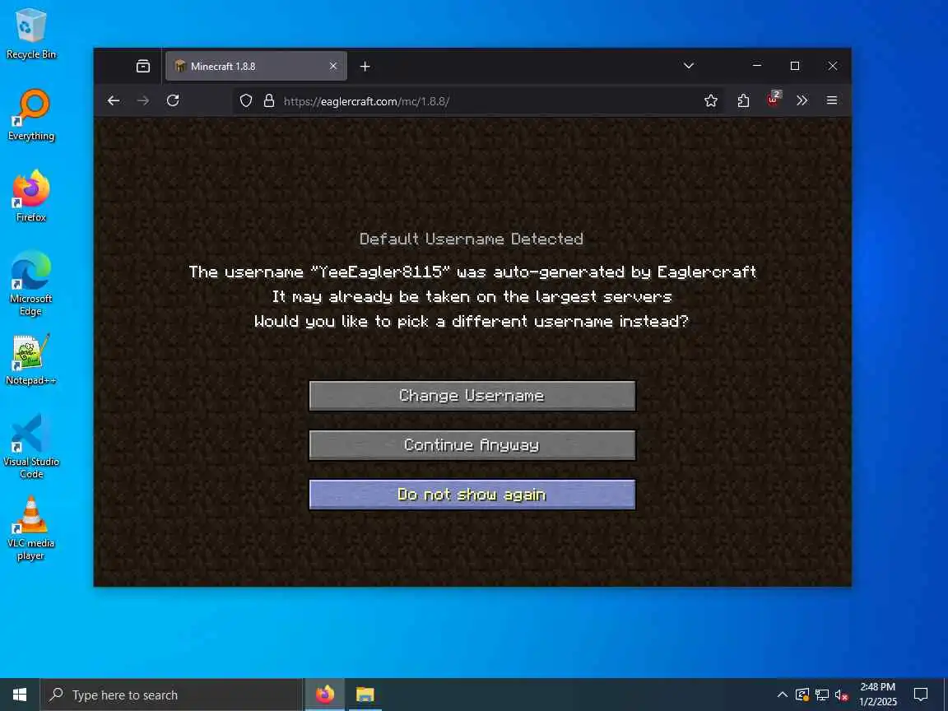
Task: Open the Extensions puzzle icon
Action: coord(743,101)
